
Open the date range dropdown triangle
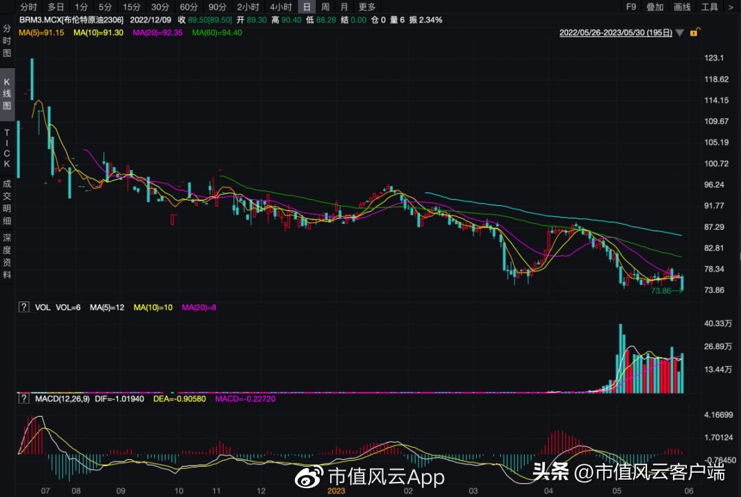(x=679, y=32)
